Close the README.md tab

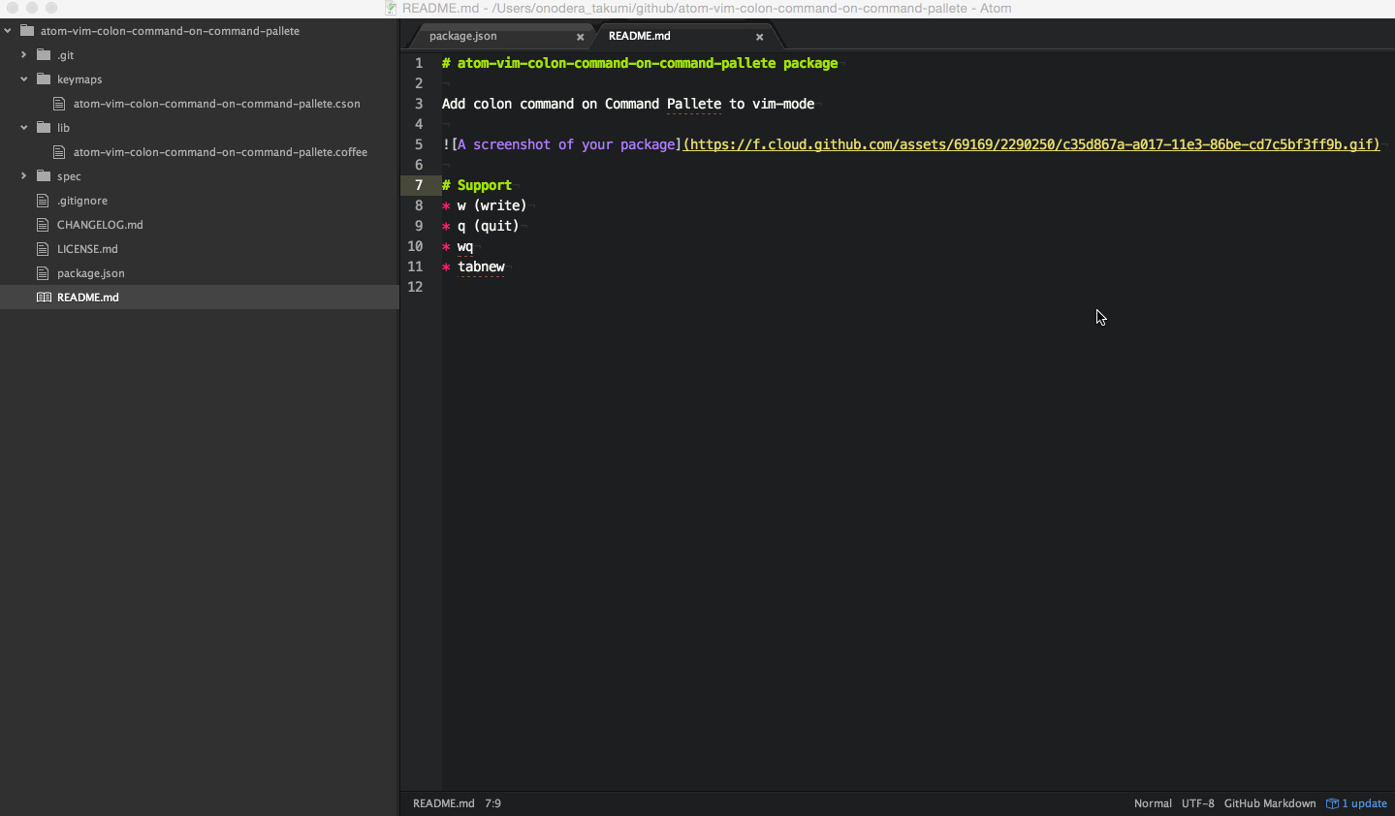pos(760,37)
